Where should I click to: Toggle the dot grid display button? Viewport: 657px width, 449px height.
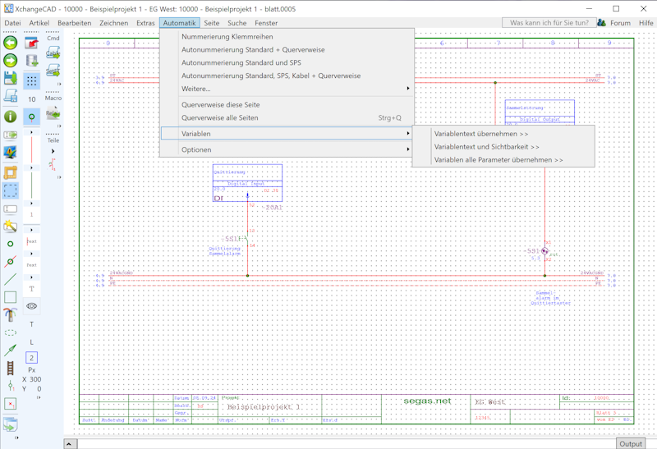(x=32, y=80)
